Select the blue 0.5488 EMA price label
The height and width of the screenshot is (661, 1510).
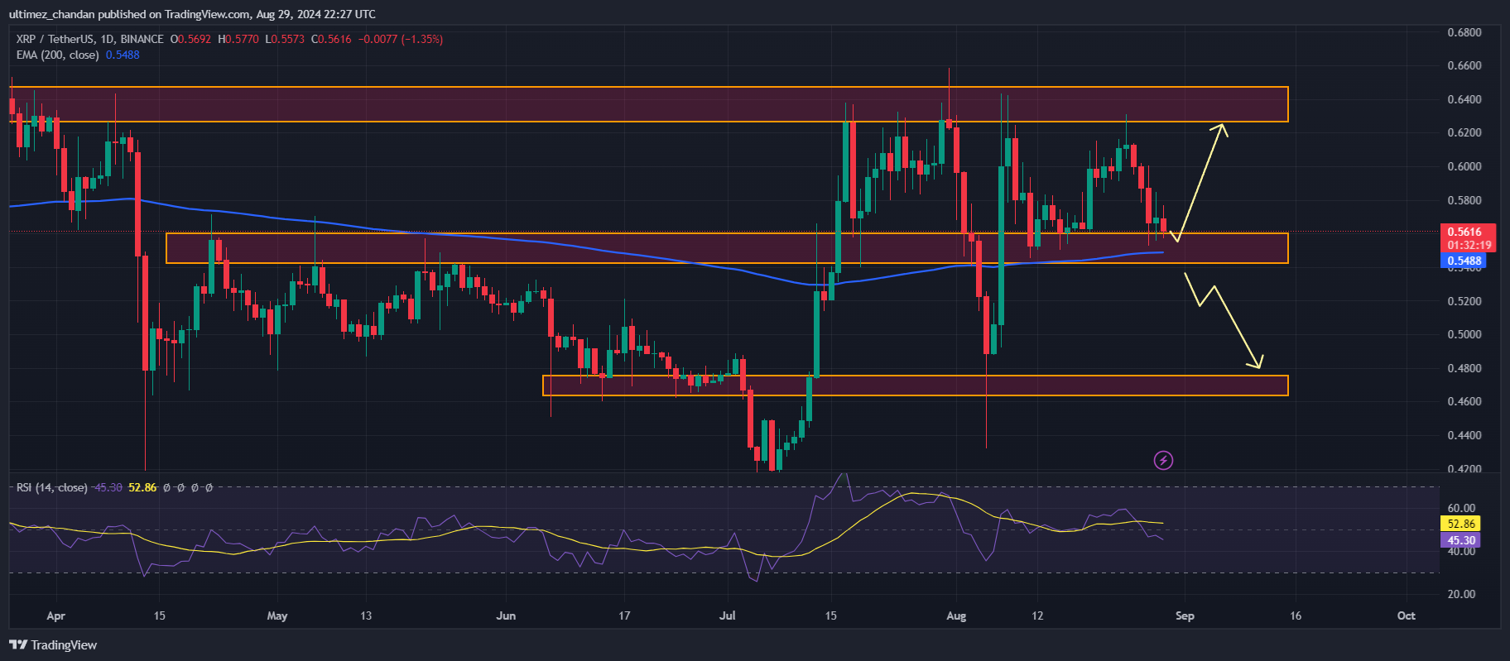(x=1464, y=261)
